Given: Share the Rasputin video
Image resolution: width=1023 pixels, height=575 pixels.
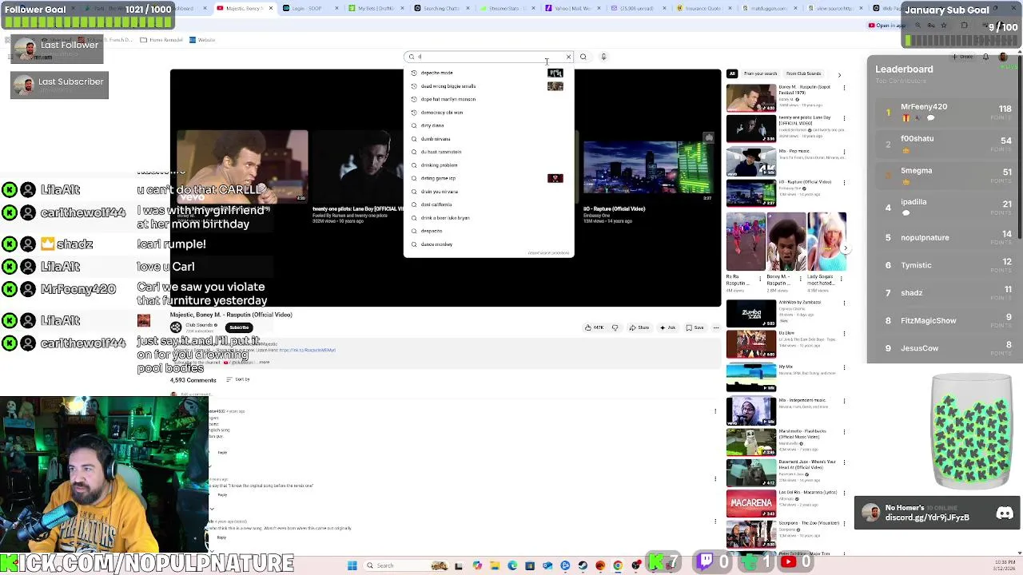Looking at the screenshot, I should pos(639,327).
